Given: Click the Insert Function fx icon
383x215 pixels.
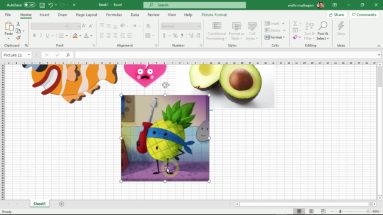Looking at the screenshot, I should (68, 55).
